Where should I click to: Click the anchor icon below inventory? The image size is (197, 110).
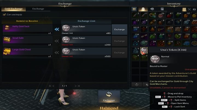click(137, 84)
